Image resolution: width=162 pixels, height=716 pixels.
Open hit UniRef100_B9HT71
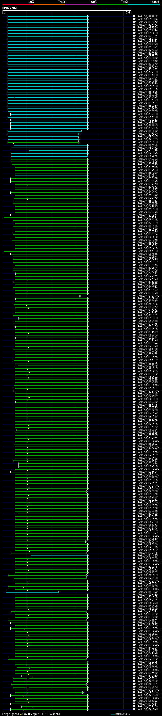pos(145,25)
